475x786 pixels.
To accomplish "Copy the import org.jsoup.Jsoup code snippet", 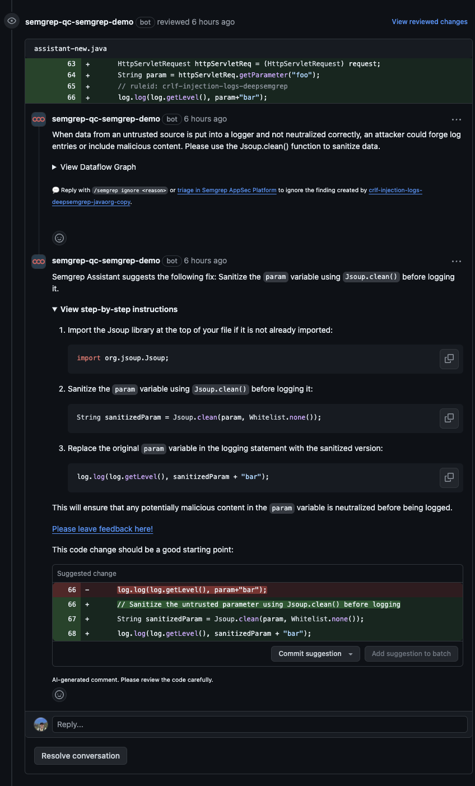I will click(x=449, y=359).
